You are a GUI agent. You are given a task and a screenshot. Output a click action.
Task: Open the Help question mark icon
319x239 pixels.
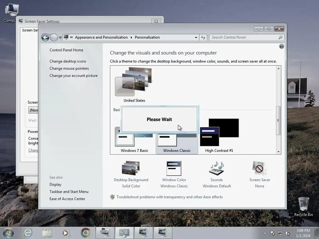282,47
